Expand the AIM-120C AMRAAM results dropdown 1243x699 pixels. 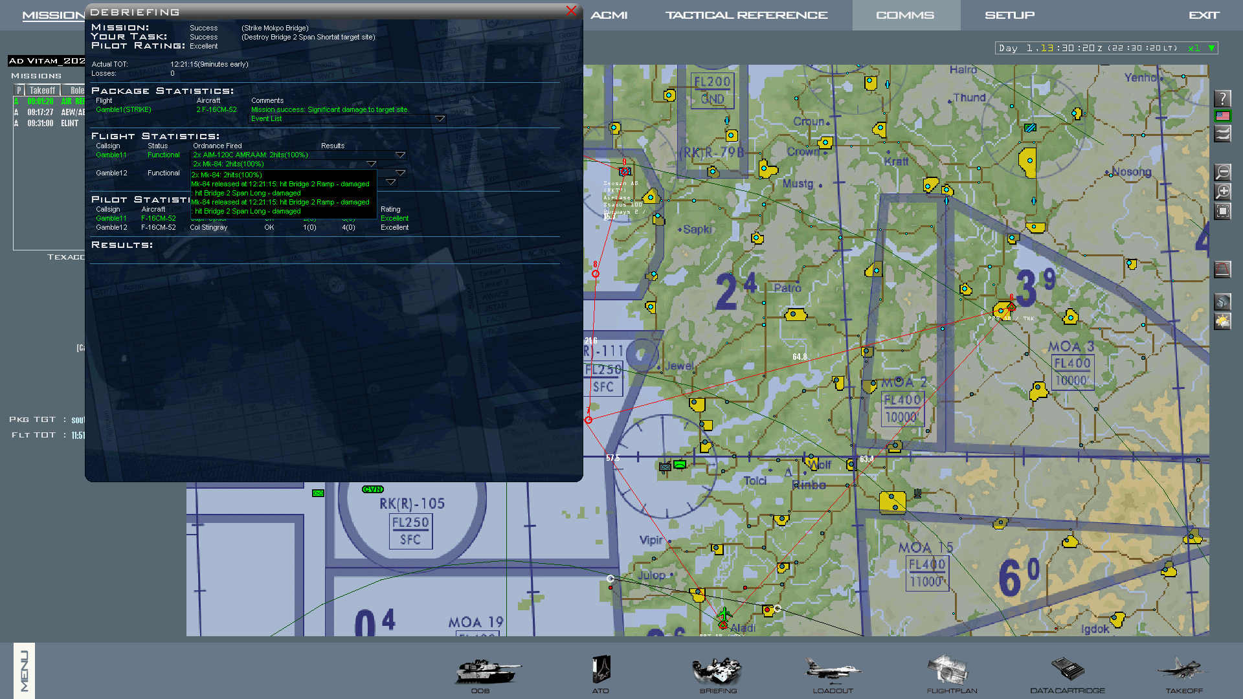(x=401, y=155)
